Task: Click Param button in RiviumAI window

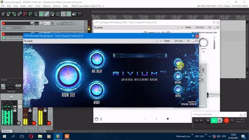Action: (167, 41)
